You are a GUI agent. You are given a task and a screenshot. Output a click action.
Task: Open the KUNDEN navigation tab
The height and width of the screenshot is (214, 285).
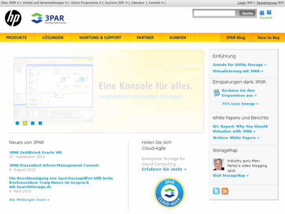tap(178, 38)
